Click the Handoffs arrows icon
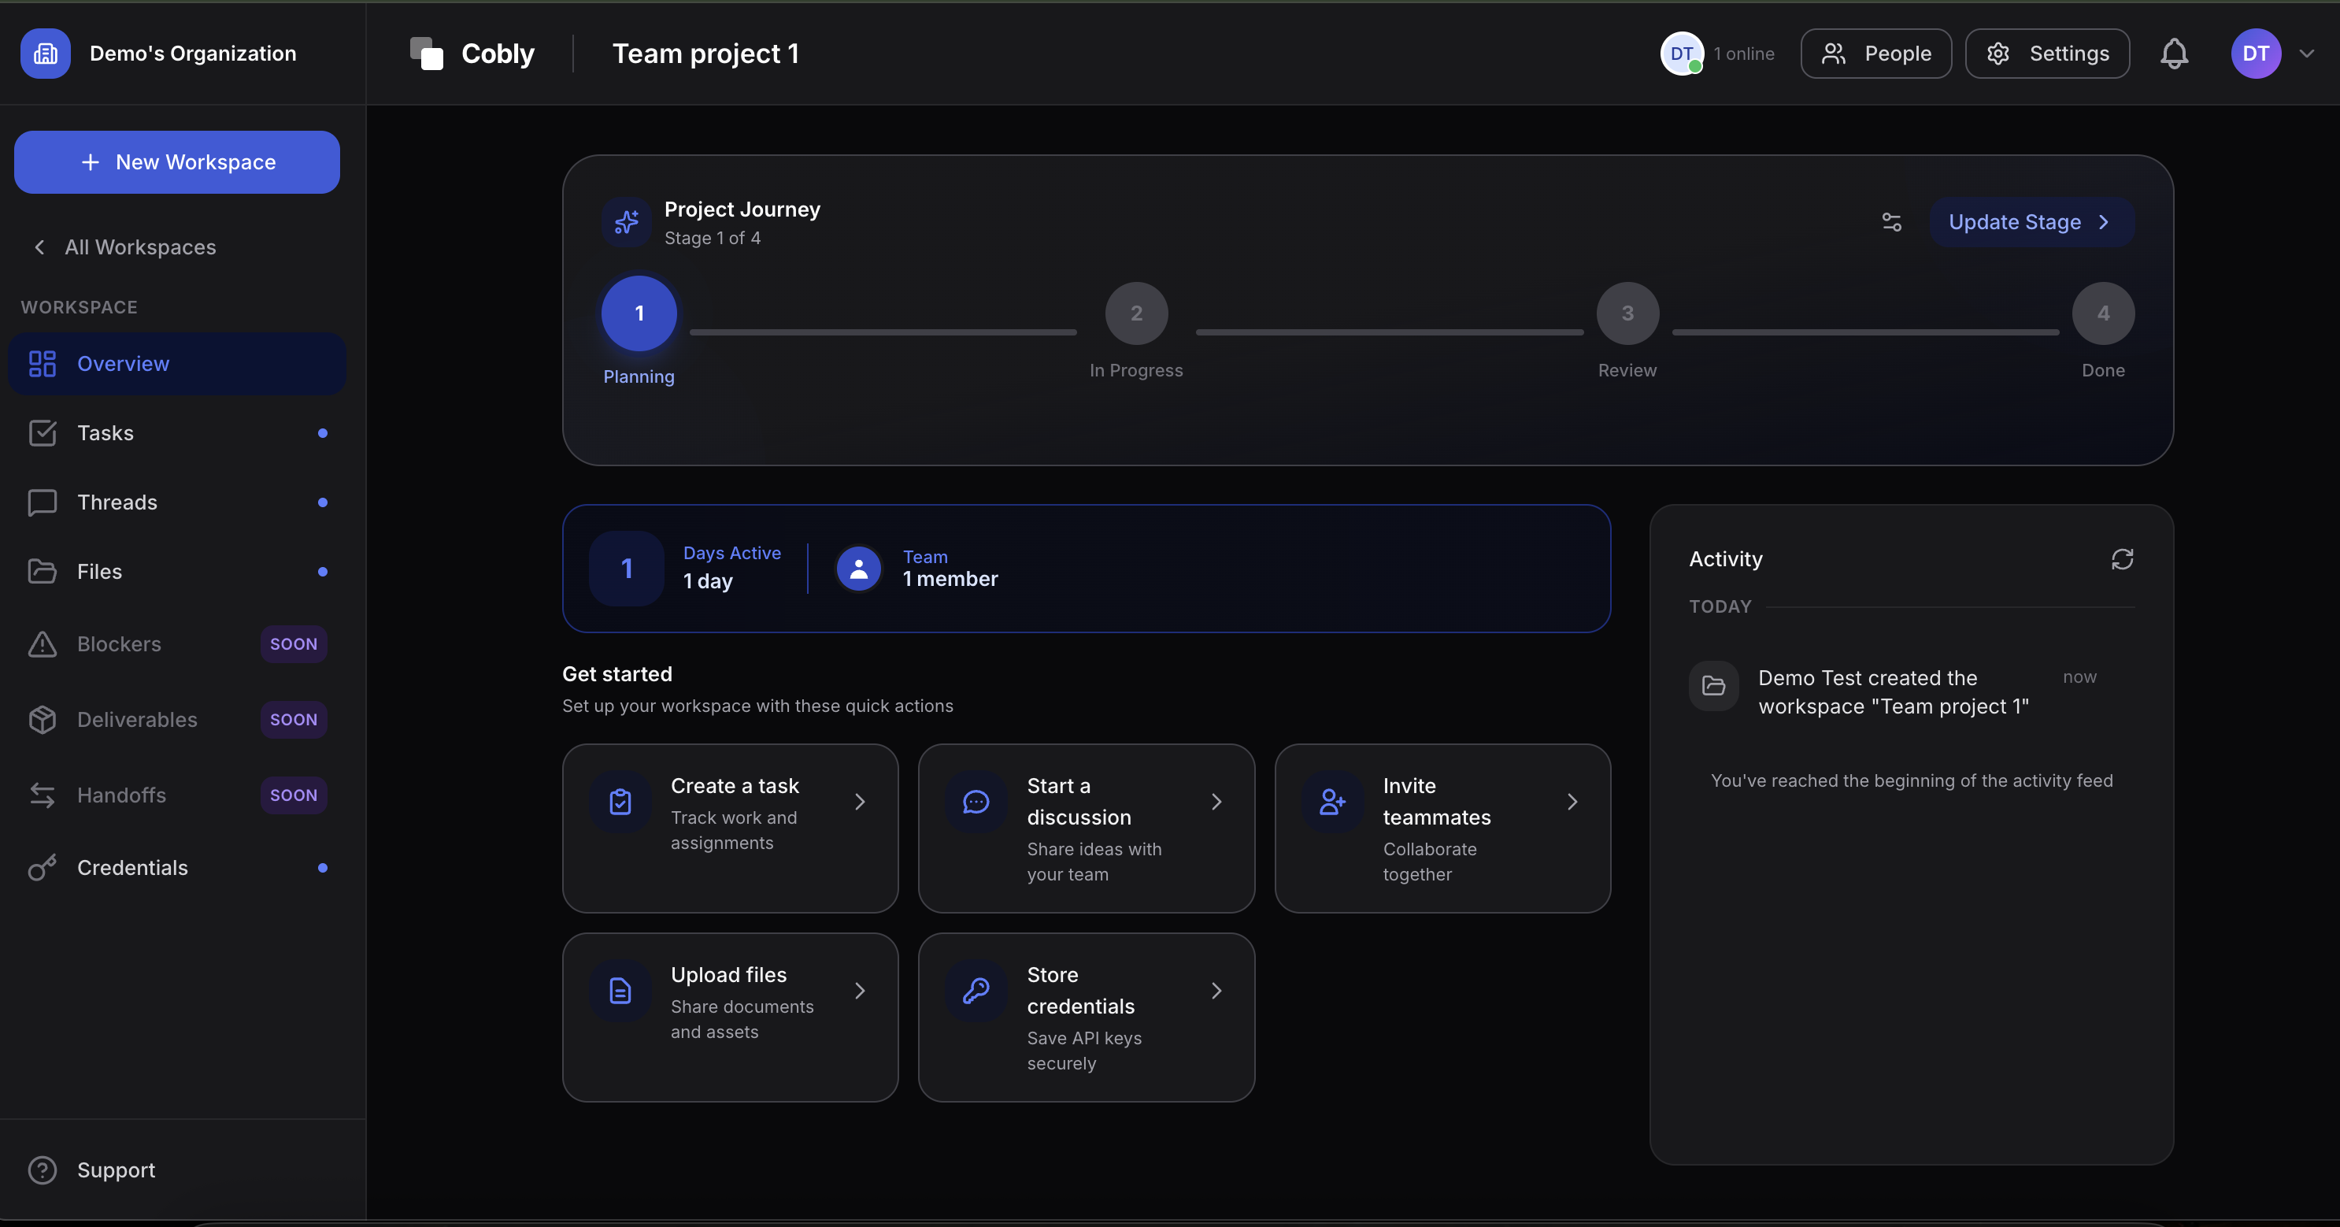Viewport: 2340px width, 1227px height. (43, 795)
